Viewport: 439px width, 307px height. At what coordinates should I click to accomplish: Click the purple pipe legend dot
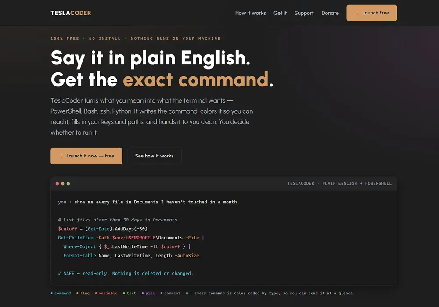pyautogui.click(x=143, y=293)
